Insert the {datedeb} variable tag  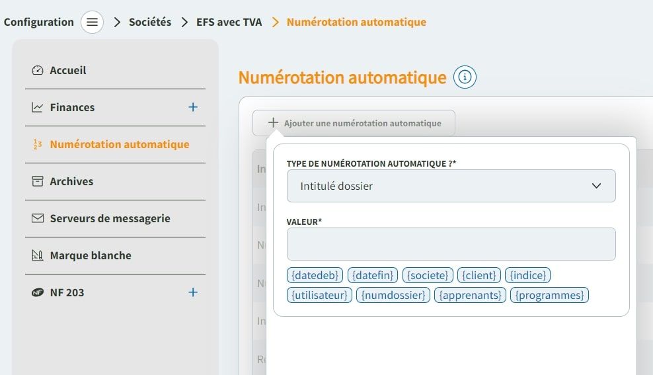315,275
